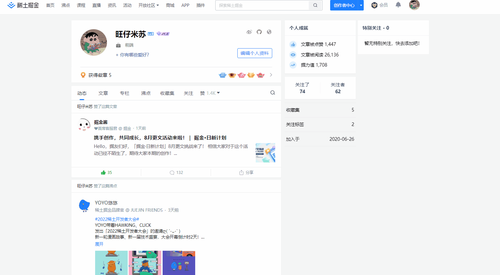The width and height of the screenshot is (500, 275).
Task: Click the last earned badge icon
Action: click(x=261, y=75)
